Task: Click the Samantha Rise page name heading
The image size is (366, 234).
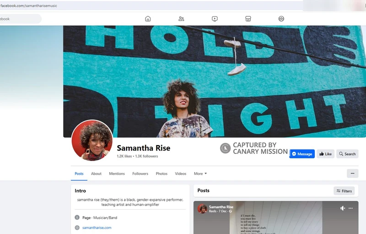Action: coord(144,148)
